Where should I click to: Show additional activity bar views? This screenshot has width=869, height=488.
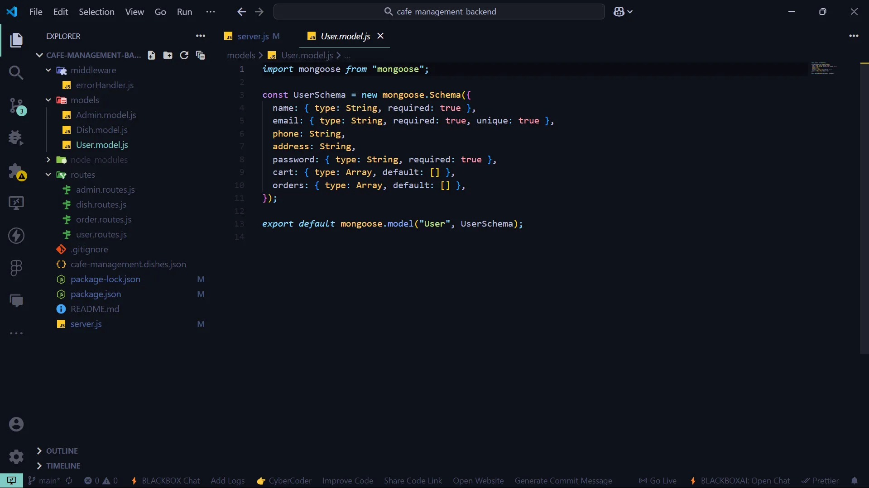click(x=16, y=333)
